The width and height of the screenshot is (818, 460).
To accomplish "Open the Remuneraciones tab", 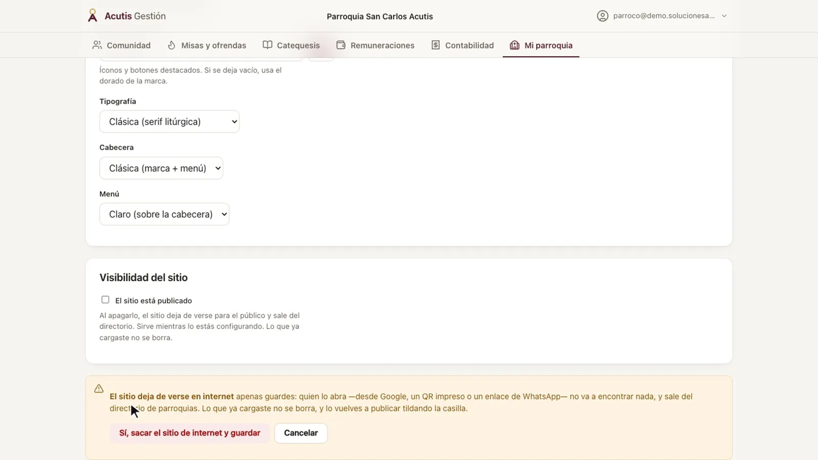I will tap(375, 45).
